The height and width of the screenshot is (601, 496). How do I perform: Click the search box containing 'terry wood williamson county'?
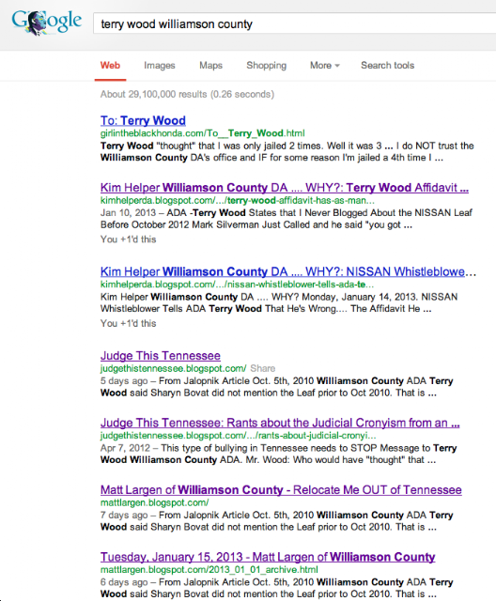[x=295, y=24]
